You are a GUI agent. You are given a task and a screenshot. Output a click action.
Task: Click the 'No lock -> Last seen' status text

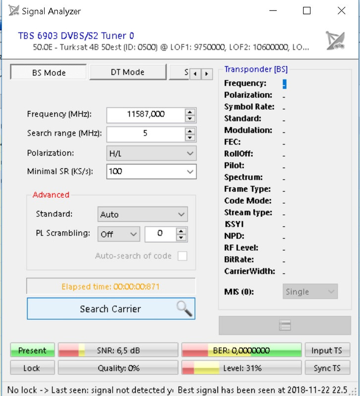[90, 390]
